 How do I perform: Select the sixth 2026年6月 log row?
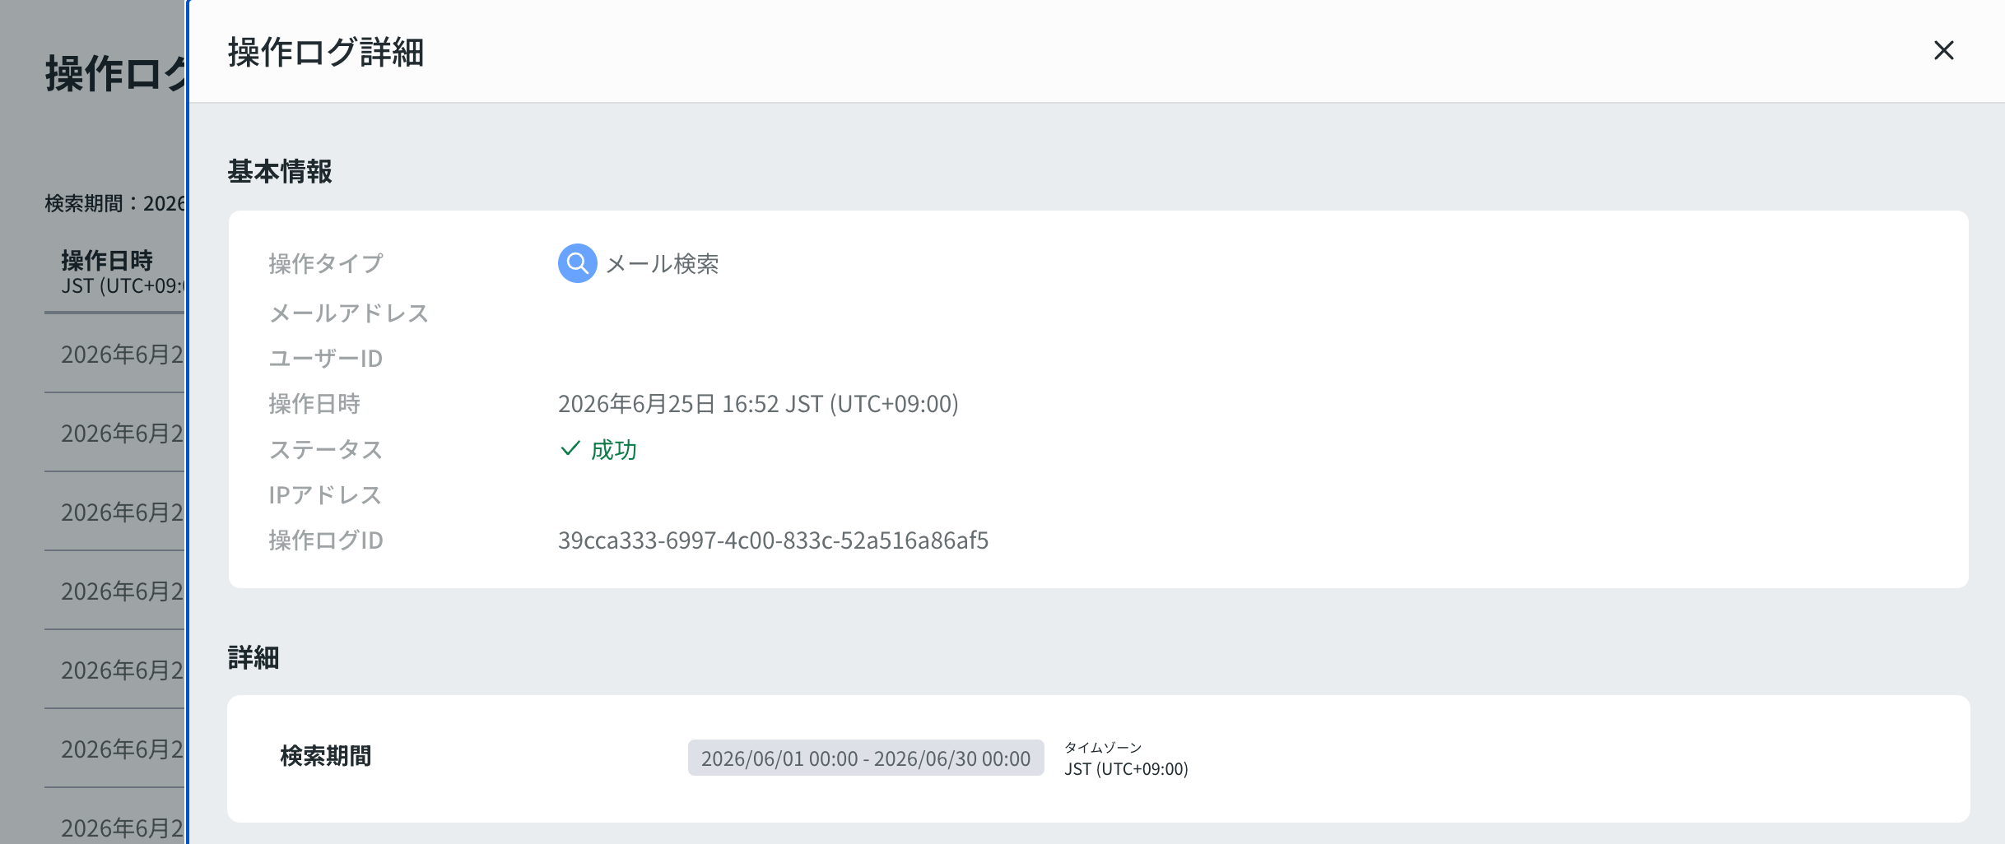(x=114, y=749)
